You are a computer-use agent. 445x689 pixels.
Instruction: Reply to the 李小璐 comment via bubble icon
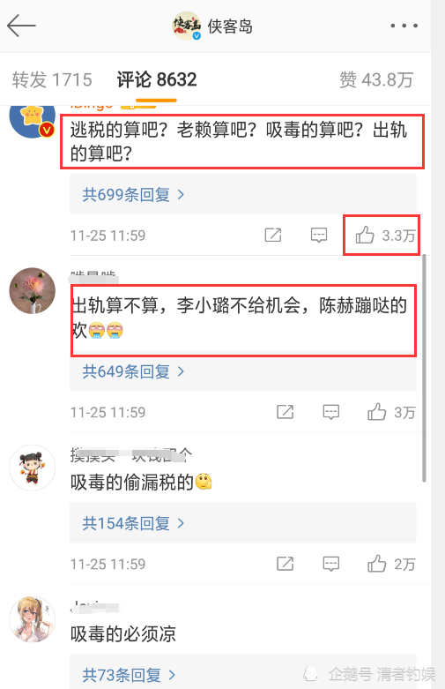(331, 412)
